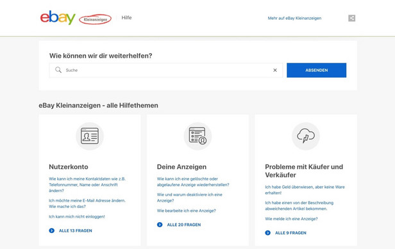Open Probleme mit Käufer und Verkäufer heading
Image resolution: width=395 pixels, height=249 pixels.
(304, 171)
